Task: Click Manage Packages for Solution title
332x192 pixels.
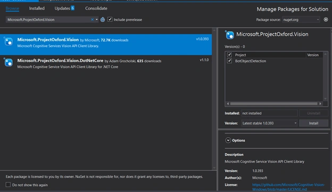Action: coord(293,9)
